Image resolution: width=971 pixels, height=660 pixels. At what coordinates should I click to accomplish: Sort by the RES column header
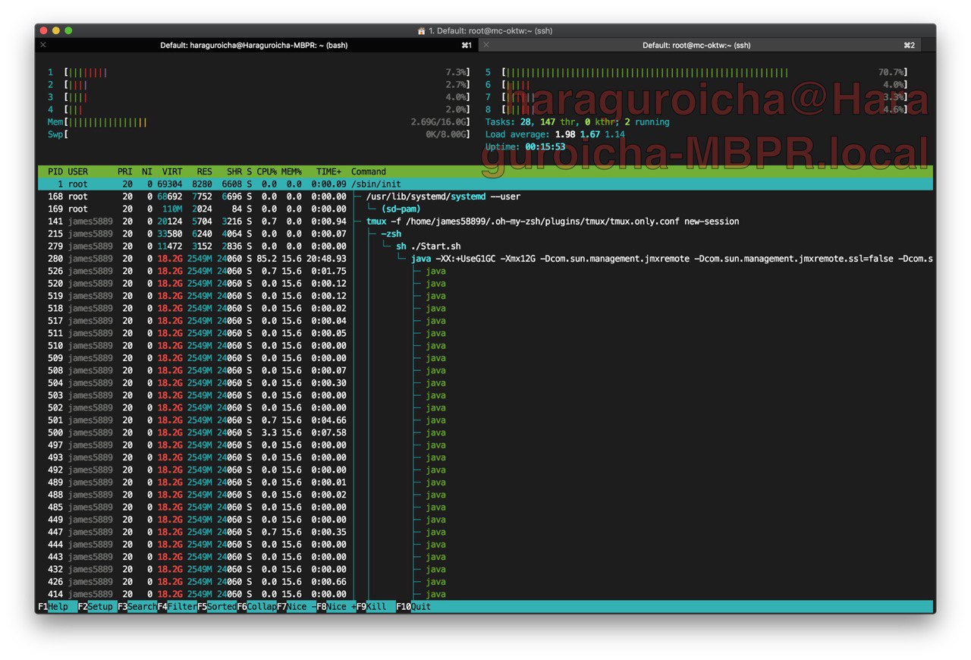[x=205, y=172]
